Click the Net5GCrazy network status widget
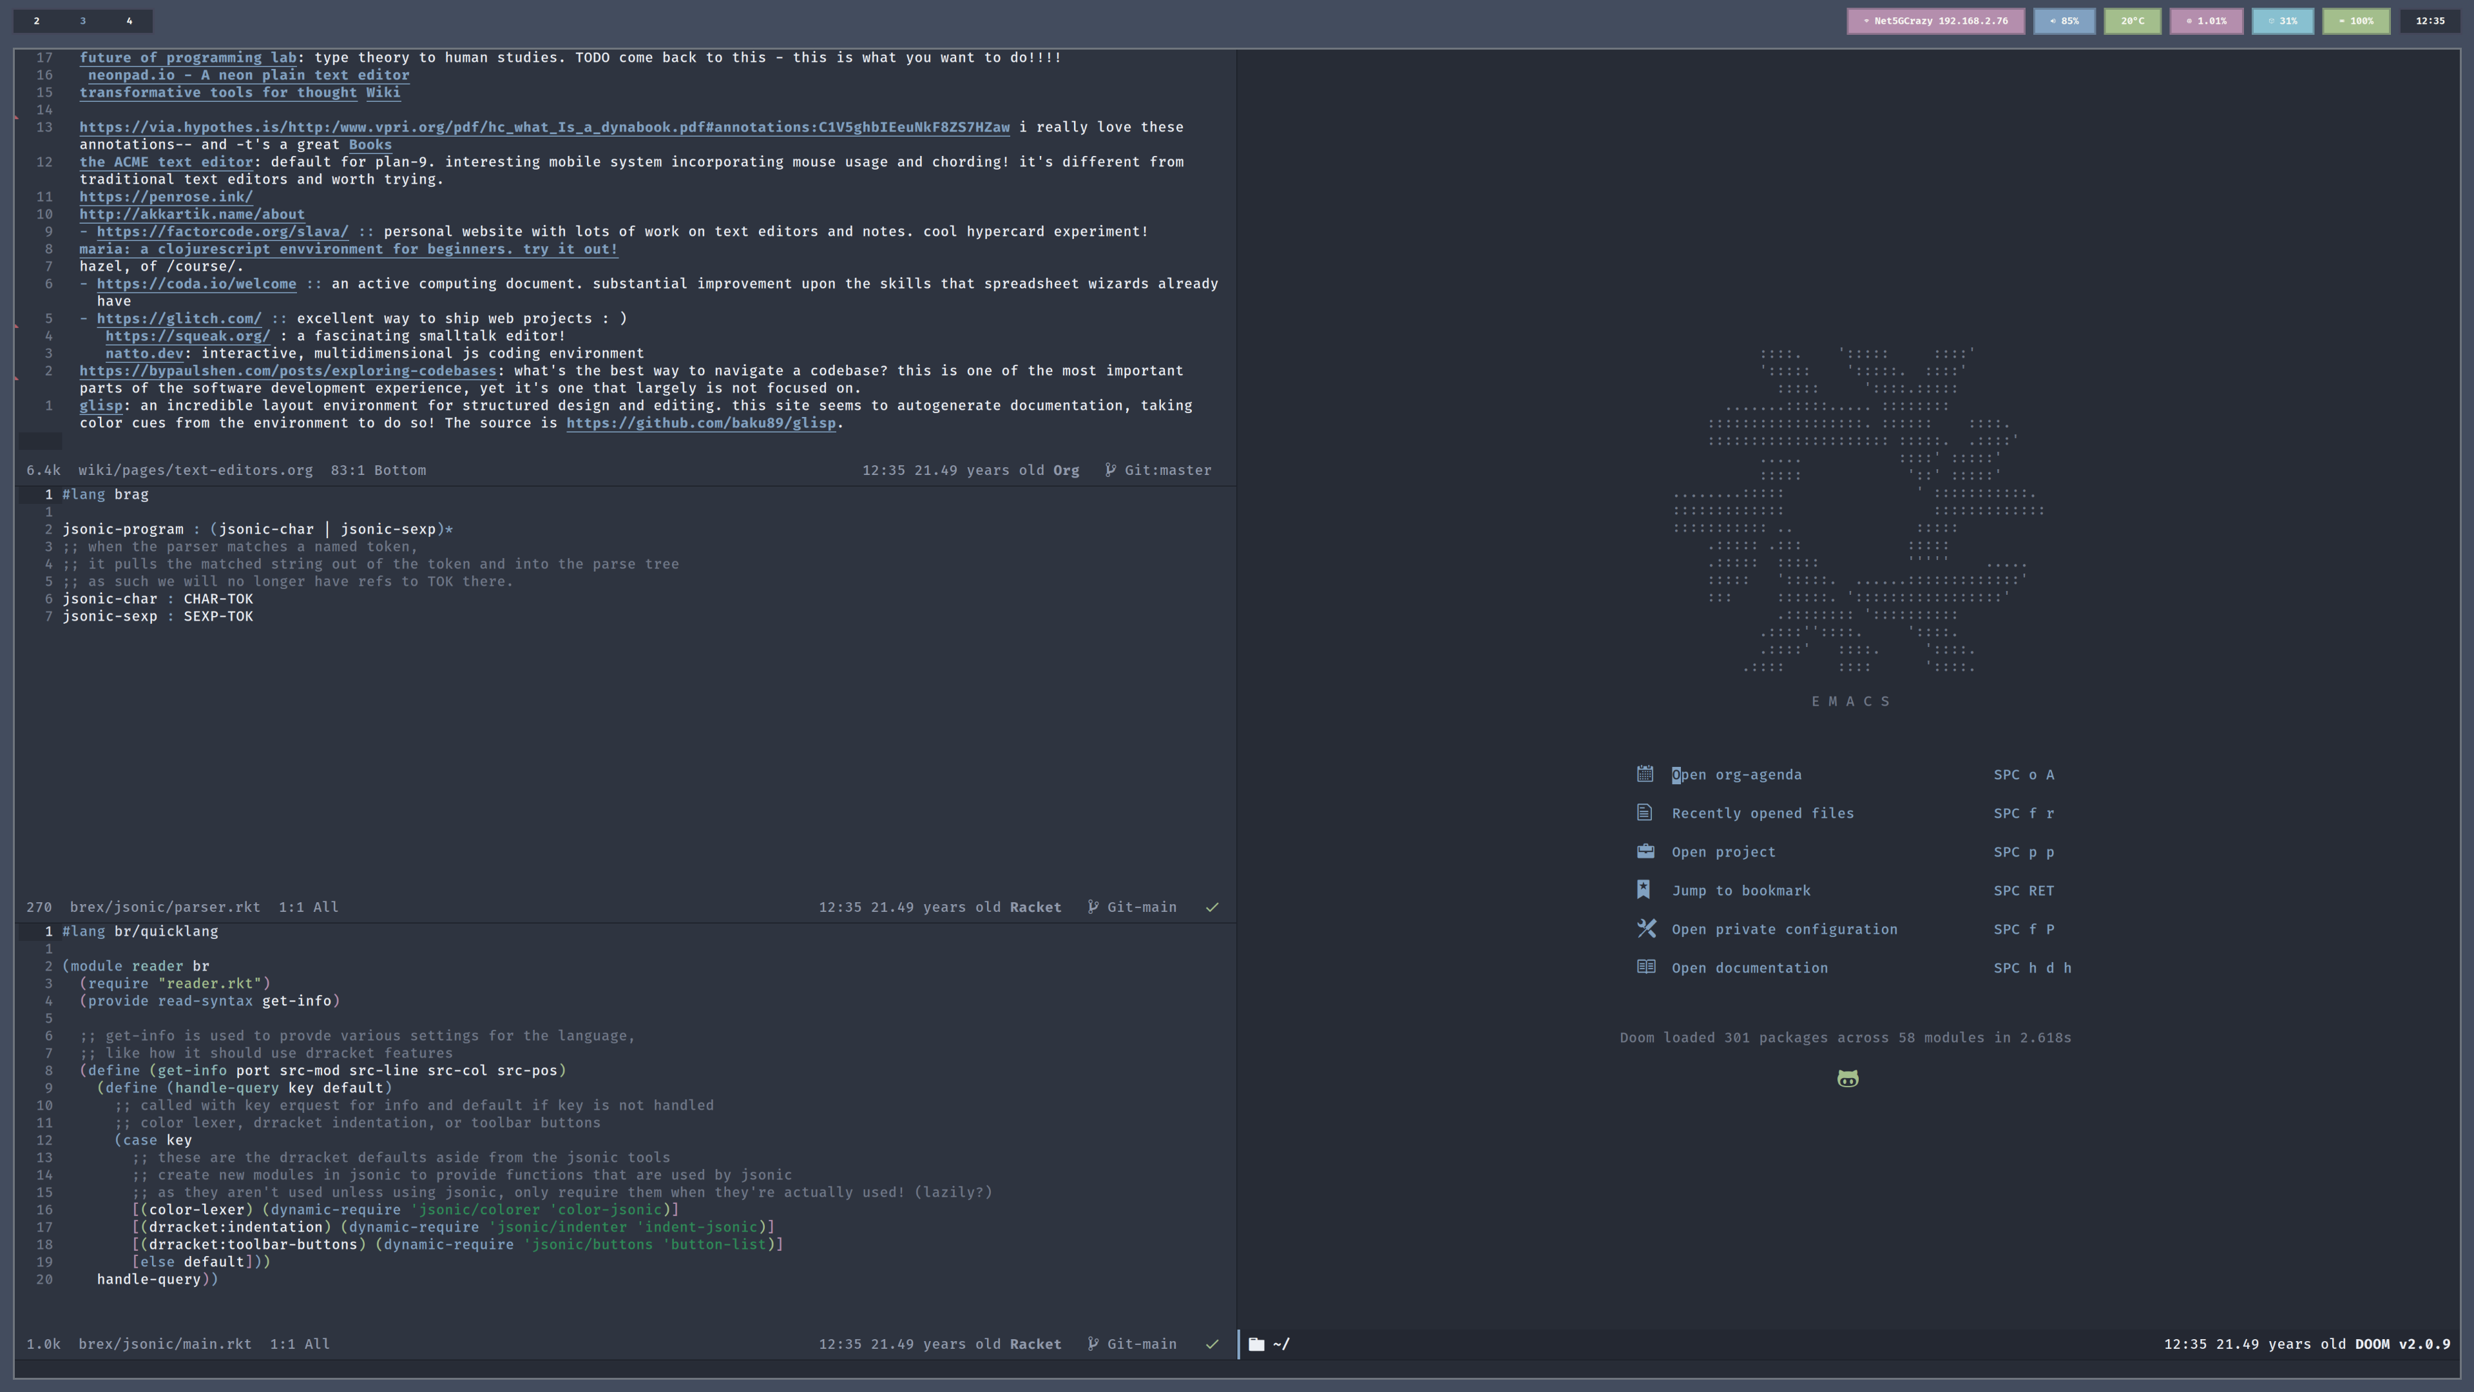This screenshot has height=1392, width=2474. coord(1935,20)
